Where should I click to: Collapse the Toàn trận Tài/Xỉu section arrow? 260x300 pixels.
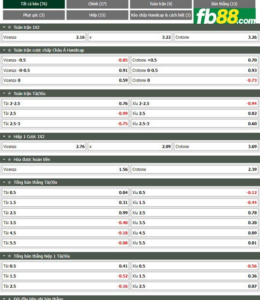4,94
